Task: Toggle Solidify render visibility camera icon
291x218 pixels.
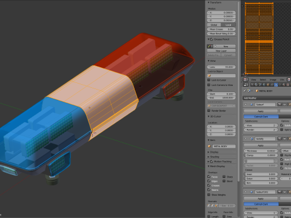Action: (x=279, y=139)
